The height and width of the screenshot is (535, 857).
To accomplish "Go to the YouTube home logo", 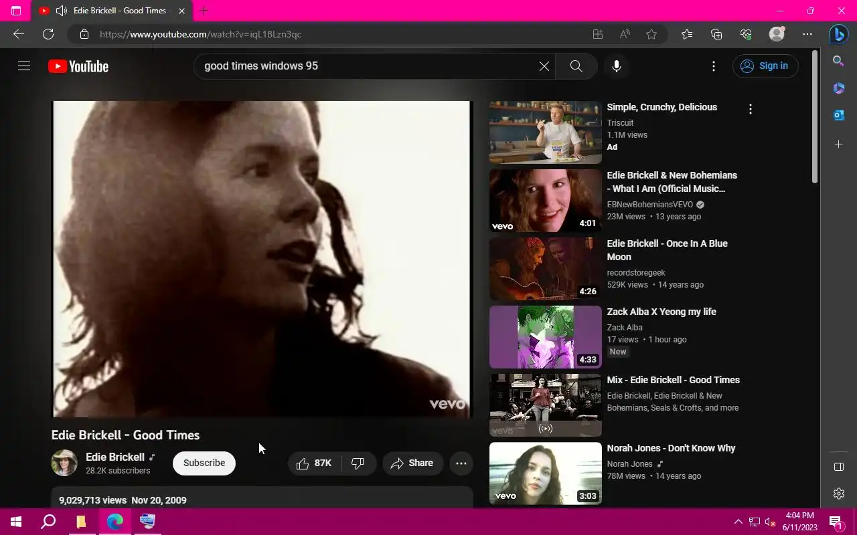I will (x=78, y=66).
